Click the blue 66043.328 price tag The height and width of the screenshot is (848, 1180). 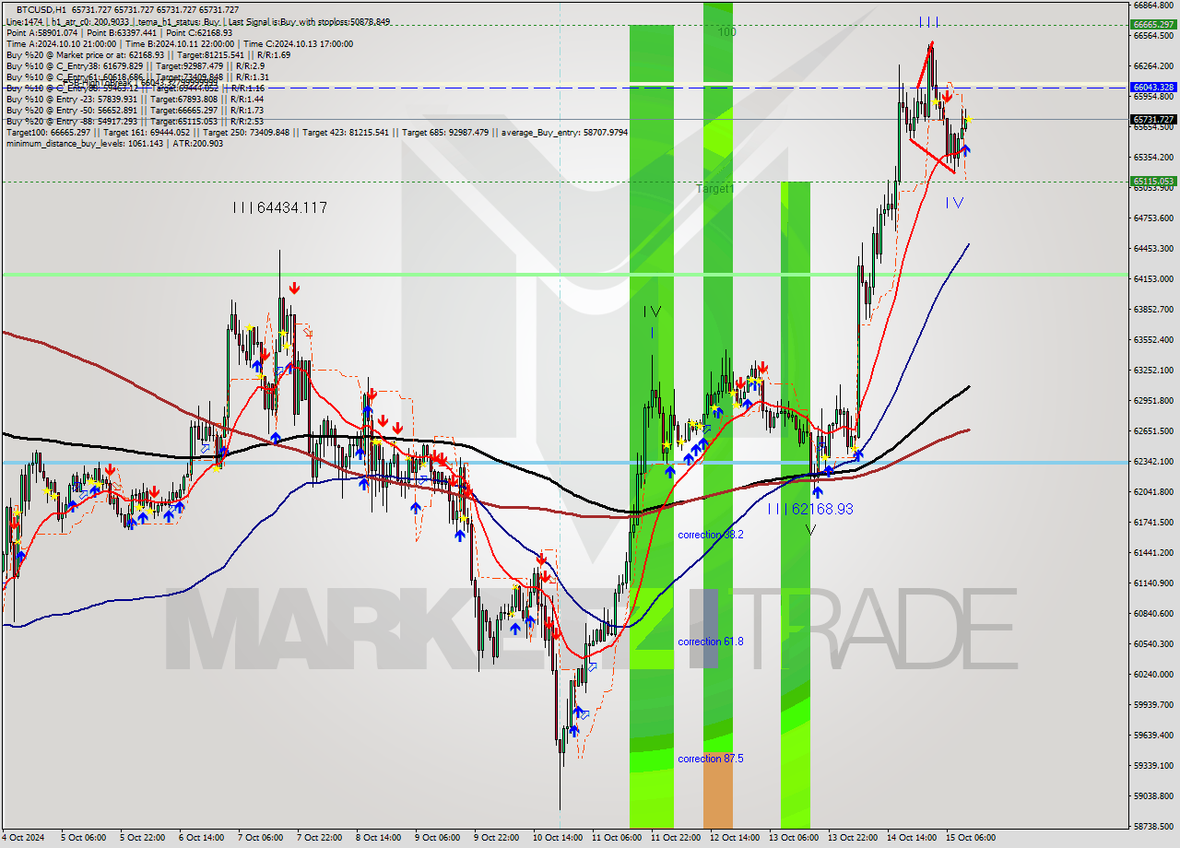coord(1153,87)
